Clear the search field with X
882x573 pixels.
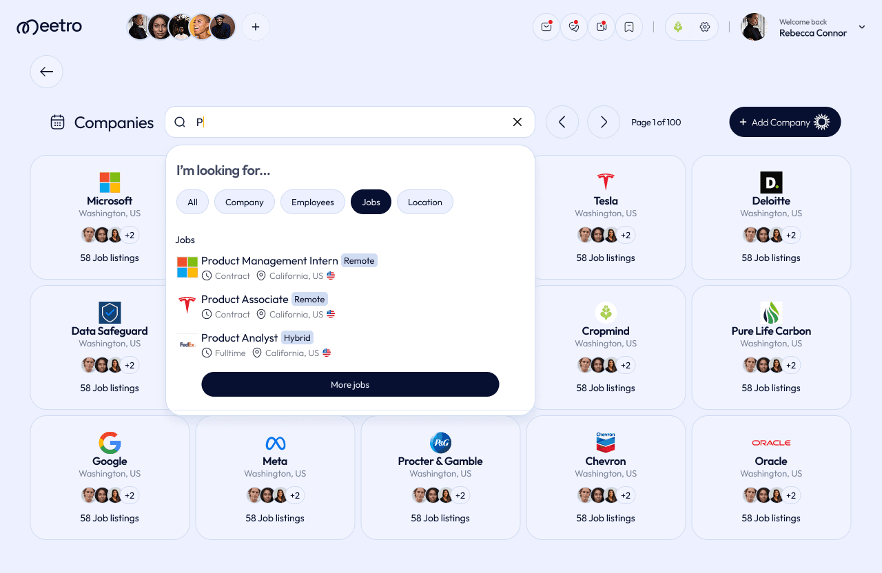point(517,122)
